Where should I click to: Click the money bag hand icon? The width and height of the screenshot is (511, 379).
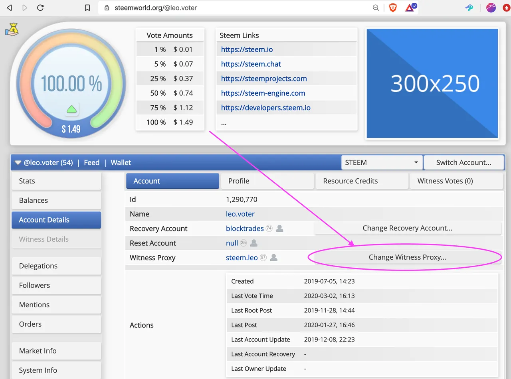click(12, 29)
